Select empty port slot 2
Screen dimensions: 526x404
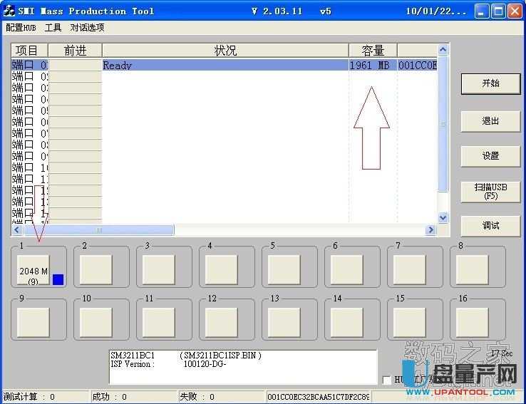point(96,270)
